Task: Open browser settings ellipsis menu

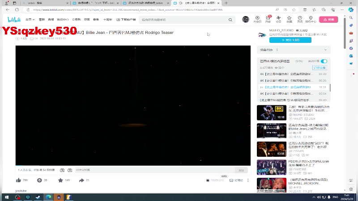Action: [342, 10]
